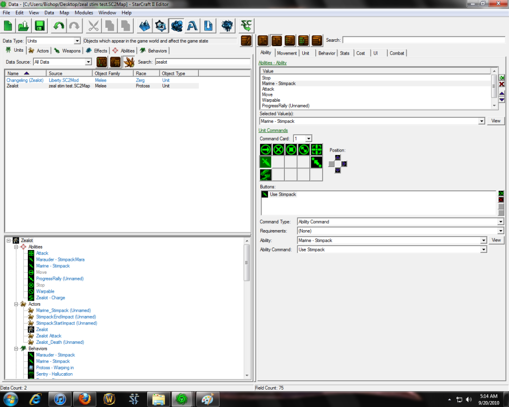Open the Command Card number dropdown
The width and height of the screenshot is (509, 407).
click(308, 139)
